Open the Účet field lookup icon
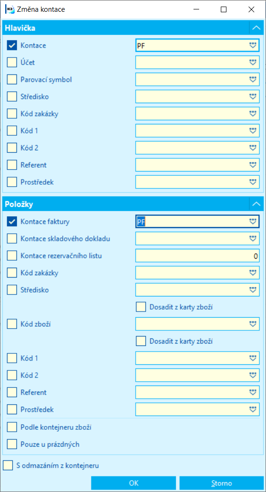Image resolution: width=266 pixels, height=492 pixels. (253, 62)
